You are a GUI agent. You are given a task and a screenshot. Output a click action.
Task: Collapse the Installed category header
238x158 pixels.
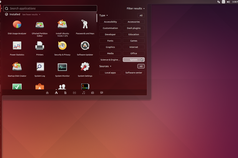tap(13, 15)
